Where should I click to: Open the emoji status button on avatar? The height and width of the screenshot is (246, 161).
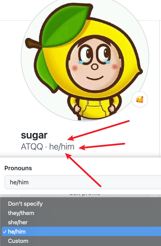140,100
